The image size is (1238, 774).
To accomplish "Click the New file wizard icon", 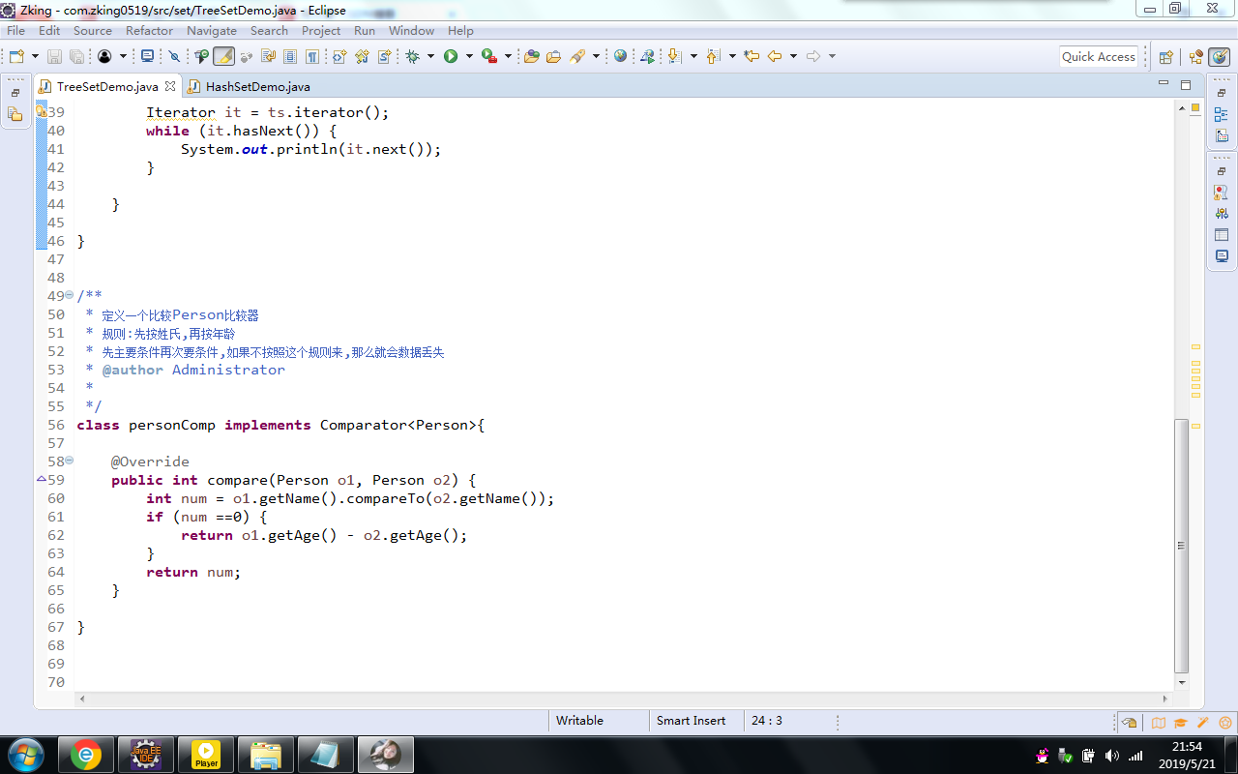I will (x=16, y=56).
